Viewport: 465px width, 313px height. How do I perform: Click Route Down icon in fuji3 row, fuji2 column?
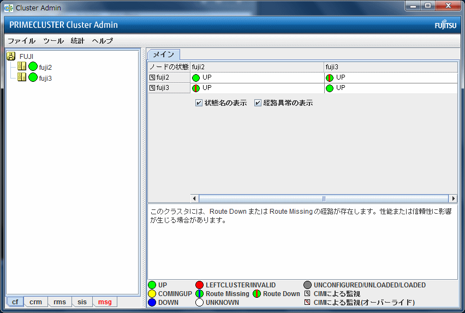click(x=196, y=88)
